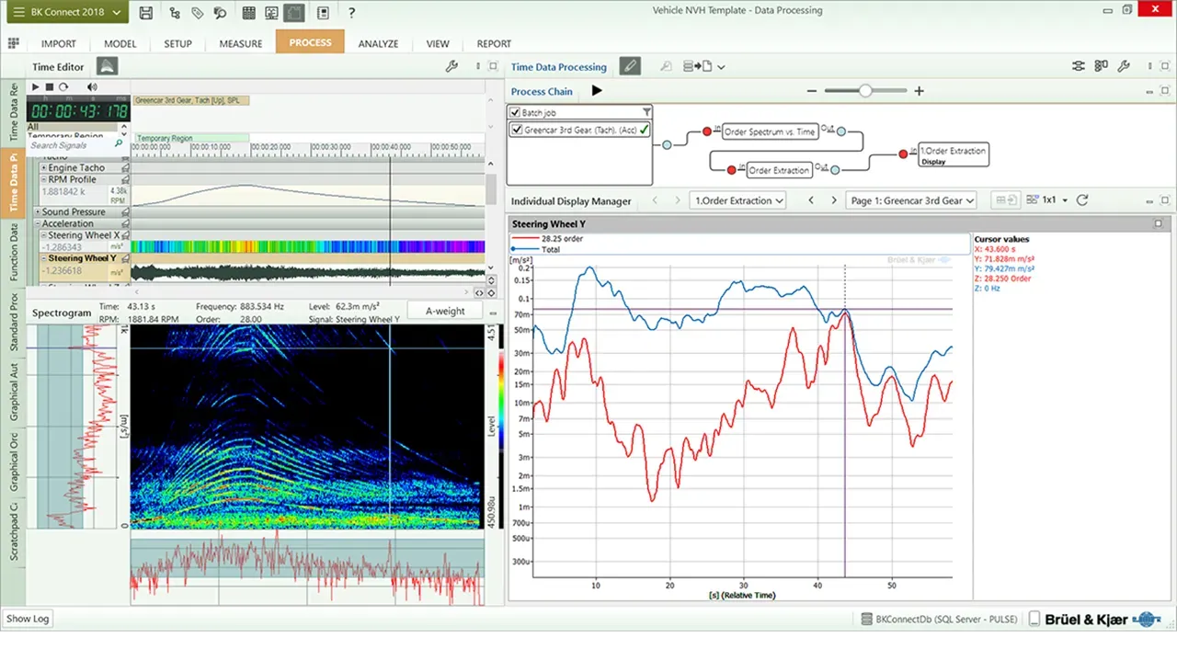Uncheck the Batch job checkbox
Image resolution: width=1177 pixels, height=672 pixels.
517,111
